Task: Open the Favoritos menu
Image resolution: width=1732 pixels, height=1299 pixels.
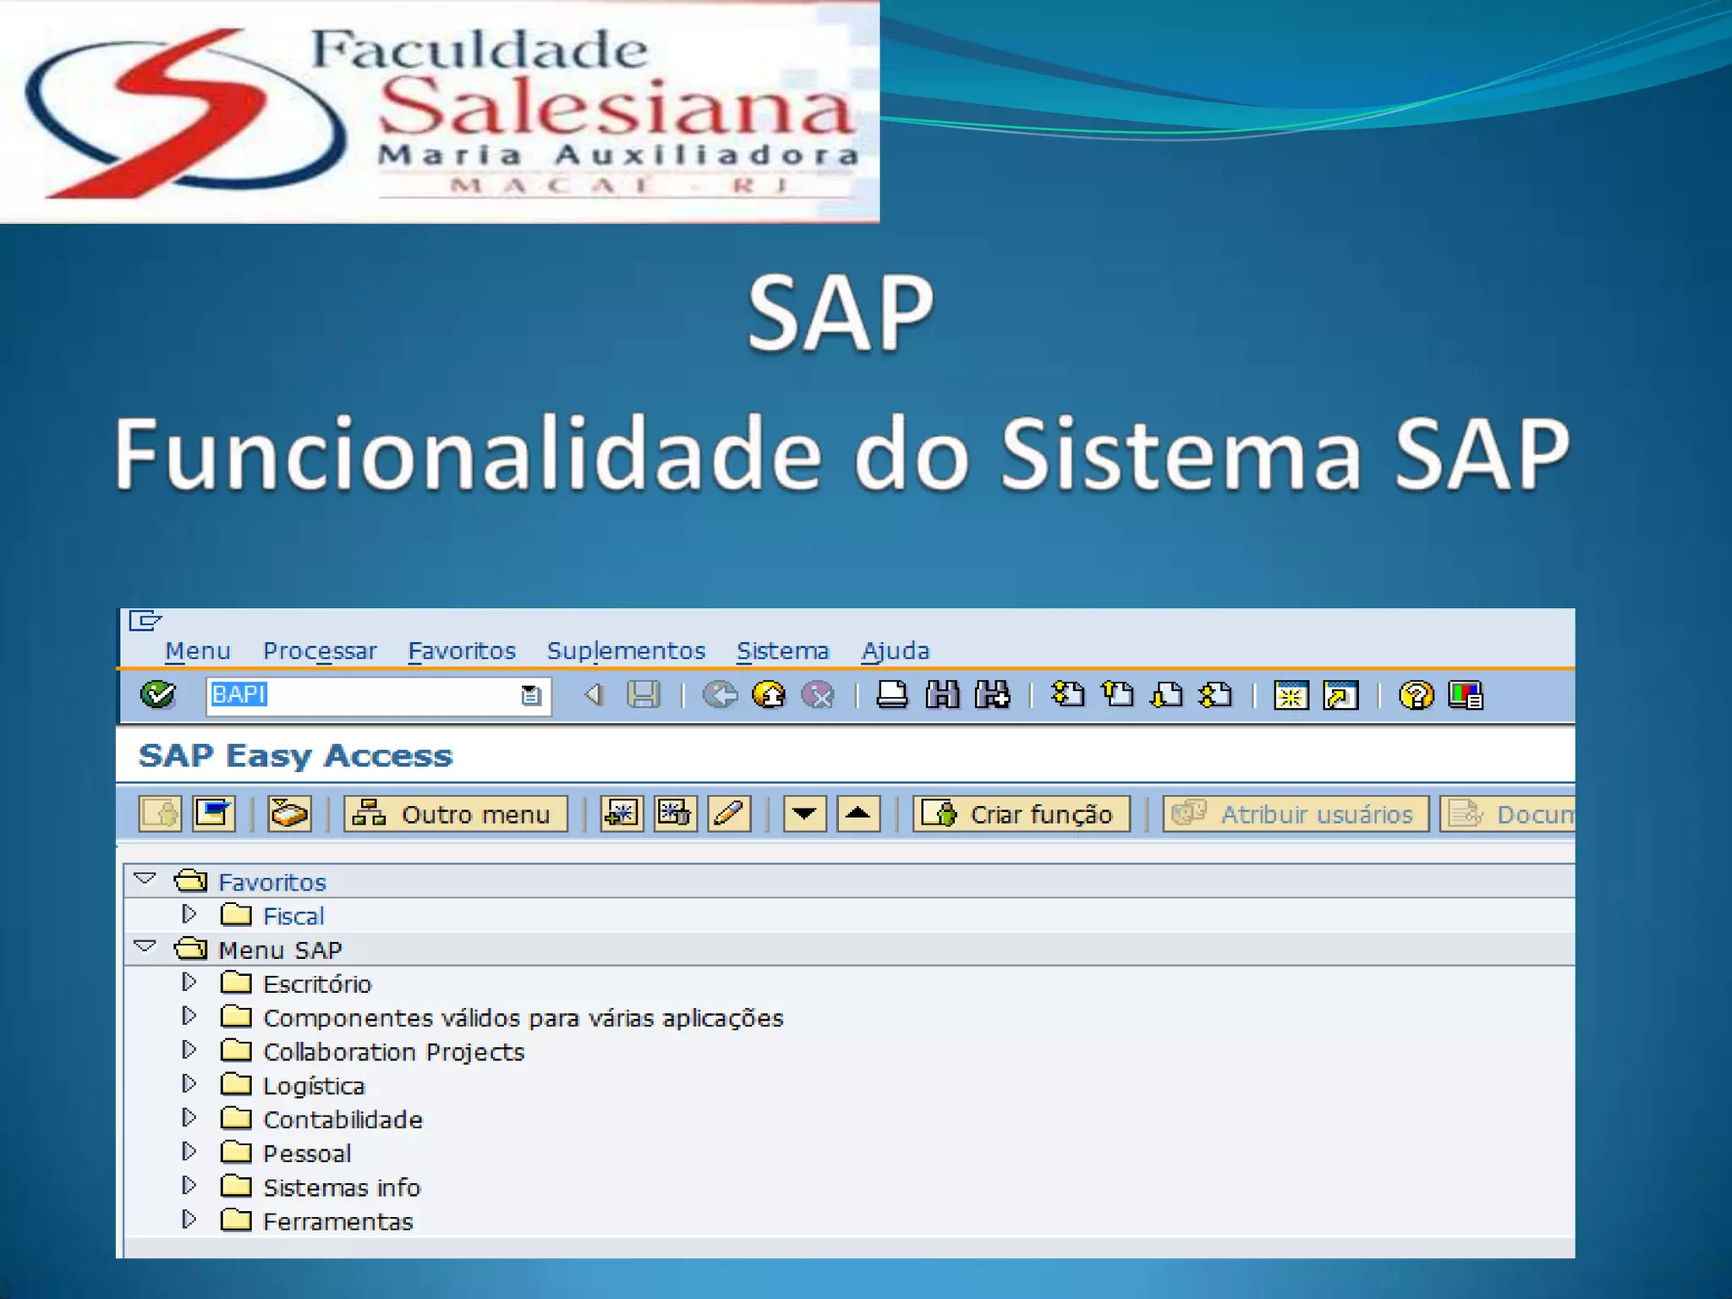Action: [462, 650]
